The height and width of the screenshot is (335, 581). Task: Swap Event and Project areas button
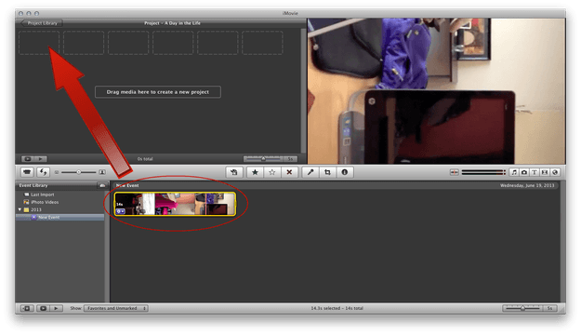[x=44, y=172]
